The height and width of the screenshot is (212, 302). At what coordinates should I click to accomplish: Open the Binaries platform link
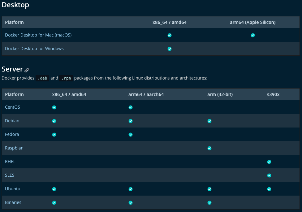coord(13,202)
